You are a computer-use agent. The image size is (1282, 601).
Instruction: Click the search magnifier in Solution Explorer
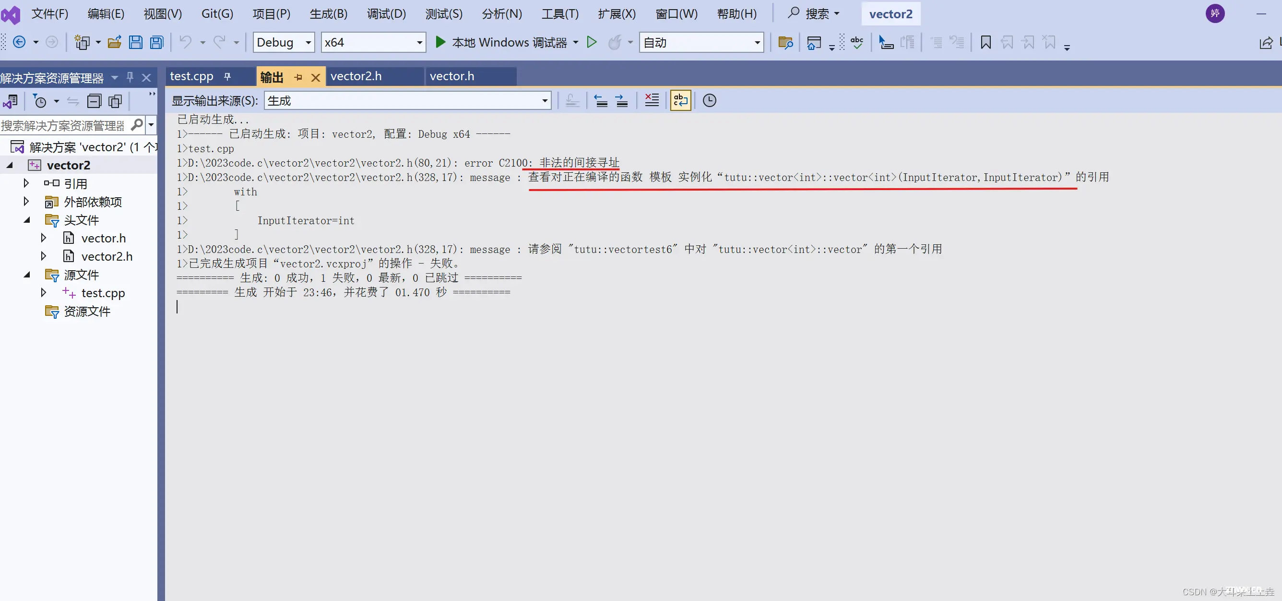tap(137, 124)
